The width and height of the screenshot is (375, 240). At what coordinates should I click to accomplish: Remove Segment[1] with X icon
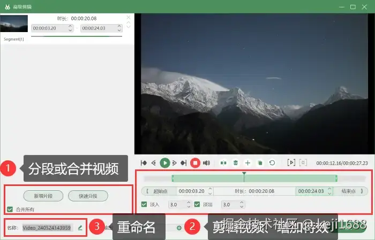[129, 18]
